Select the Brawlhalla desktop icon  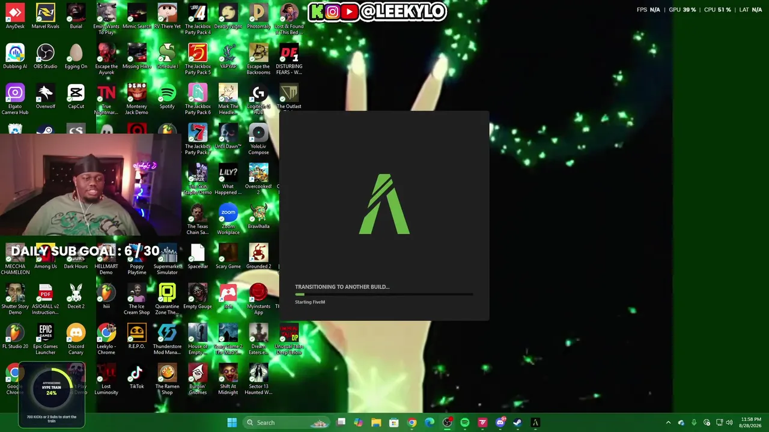(258, 217)
